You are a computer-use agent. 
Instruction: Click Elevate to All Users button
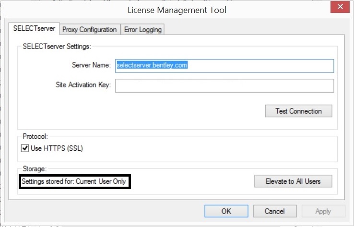coord(293,181)
